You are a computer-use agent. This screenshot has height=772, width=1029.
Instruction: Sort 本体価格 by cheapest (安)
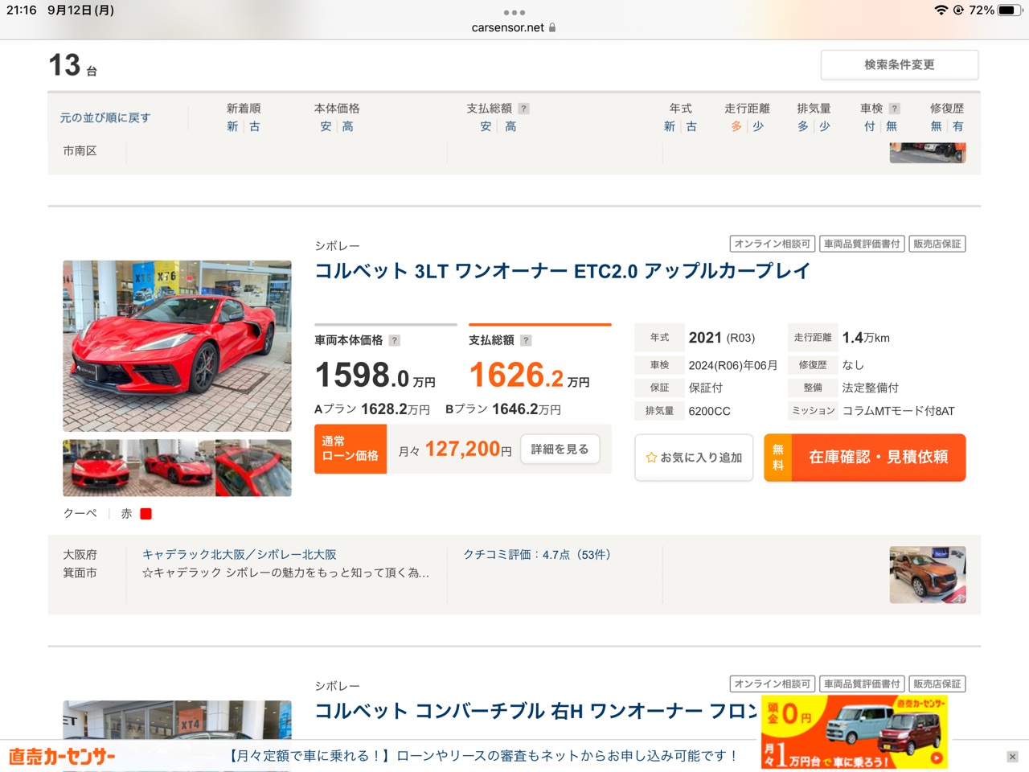pos(326,126)
